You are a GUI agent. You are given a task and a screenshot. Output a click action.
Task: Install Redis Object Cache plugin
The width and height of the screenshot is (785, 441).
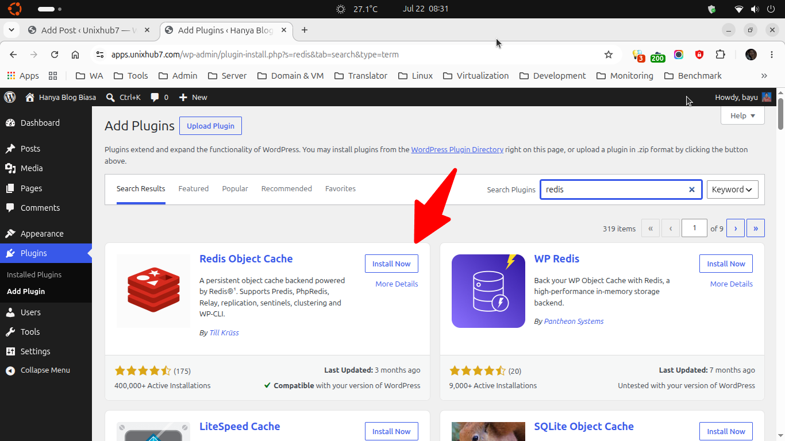coord(391,264)
